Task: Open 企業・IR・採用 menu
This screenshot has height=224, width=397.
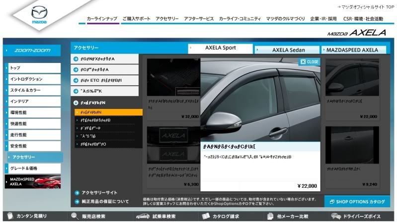Action: (323, 19)
